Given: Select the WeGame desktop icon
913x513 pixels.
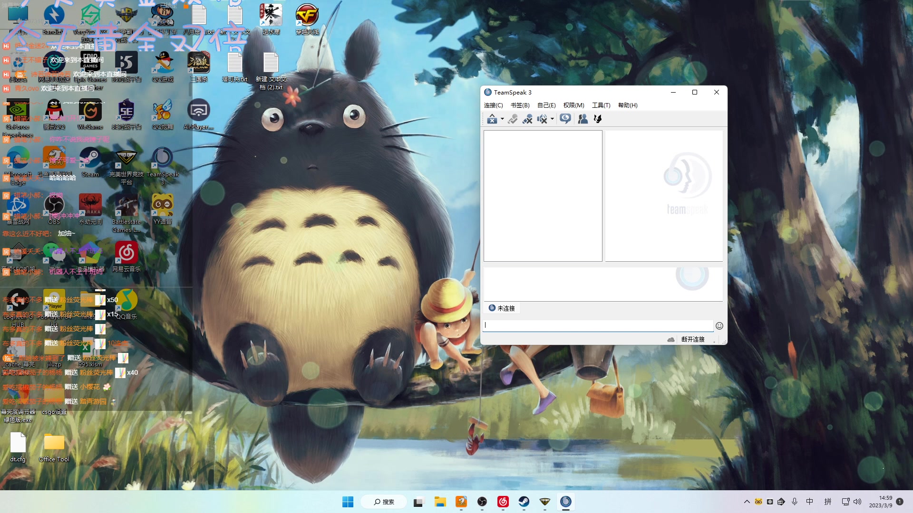Looking at the screenshot, I should click(x=90, y=114).
